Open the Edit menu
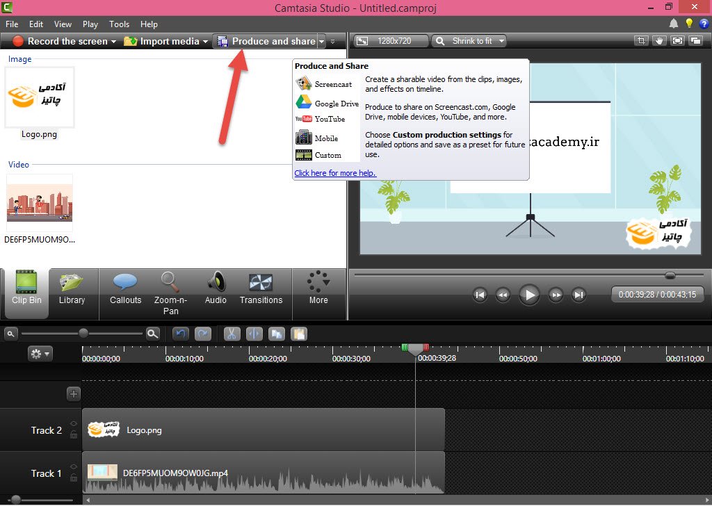Image resolution: width=712 pixels, height=506 pixels. point(36,24)
